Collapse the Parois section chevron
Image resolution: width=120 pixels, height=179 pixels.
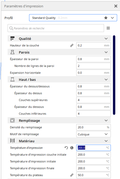point(106,52)
